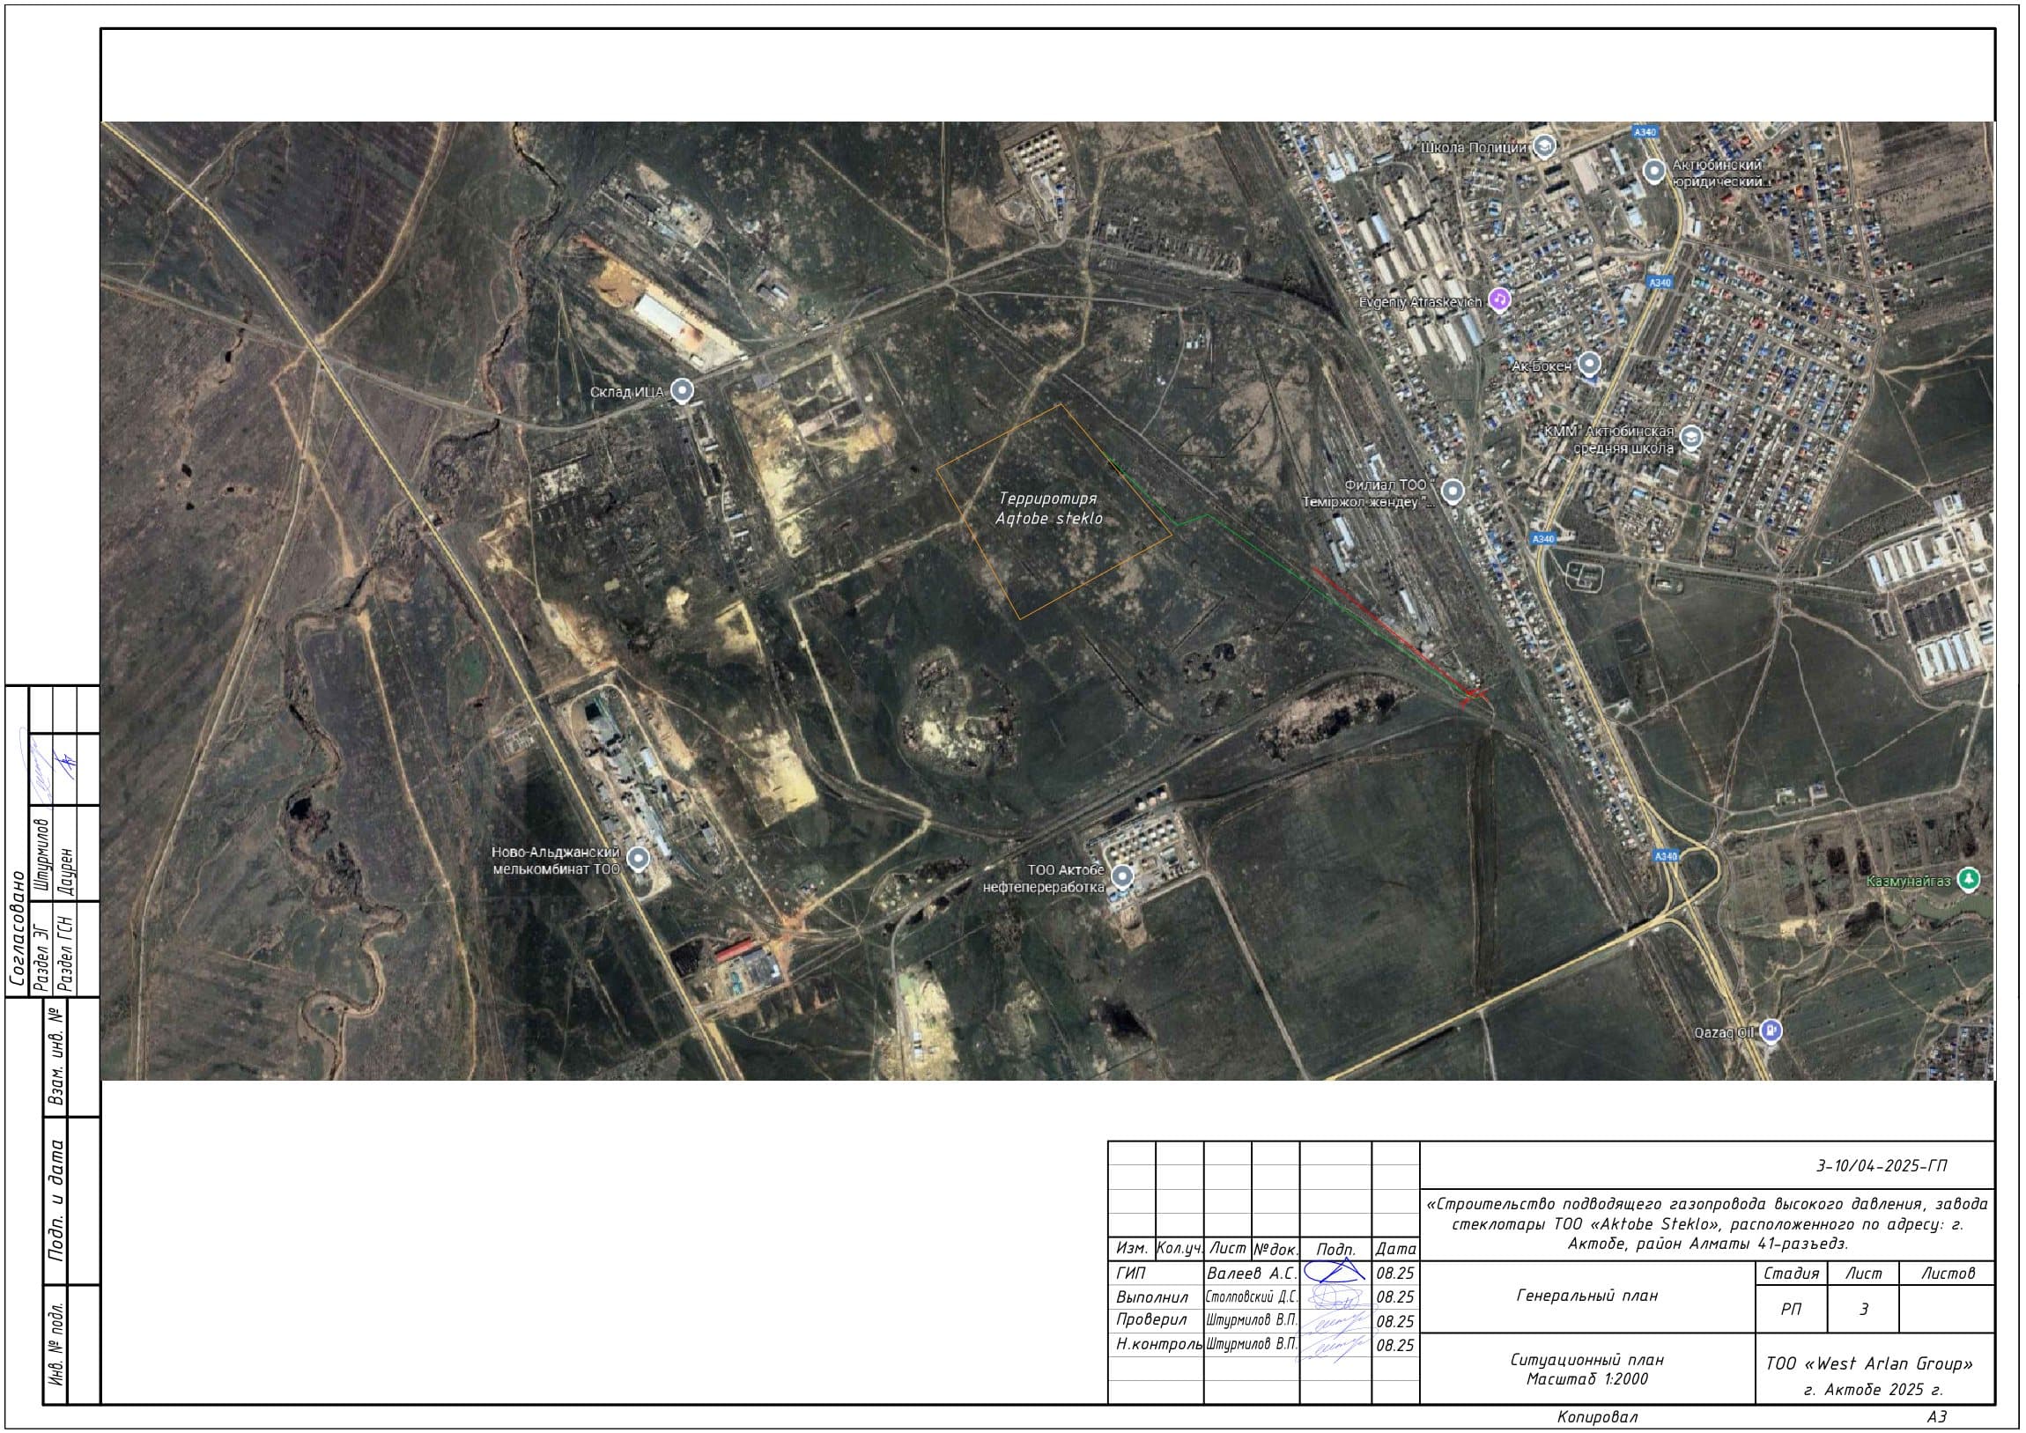Click the Qazaq Oil fuel station icon
This screenshot has width=2026, height=1433.
click(1771, 1030)
